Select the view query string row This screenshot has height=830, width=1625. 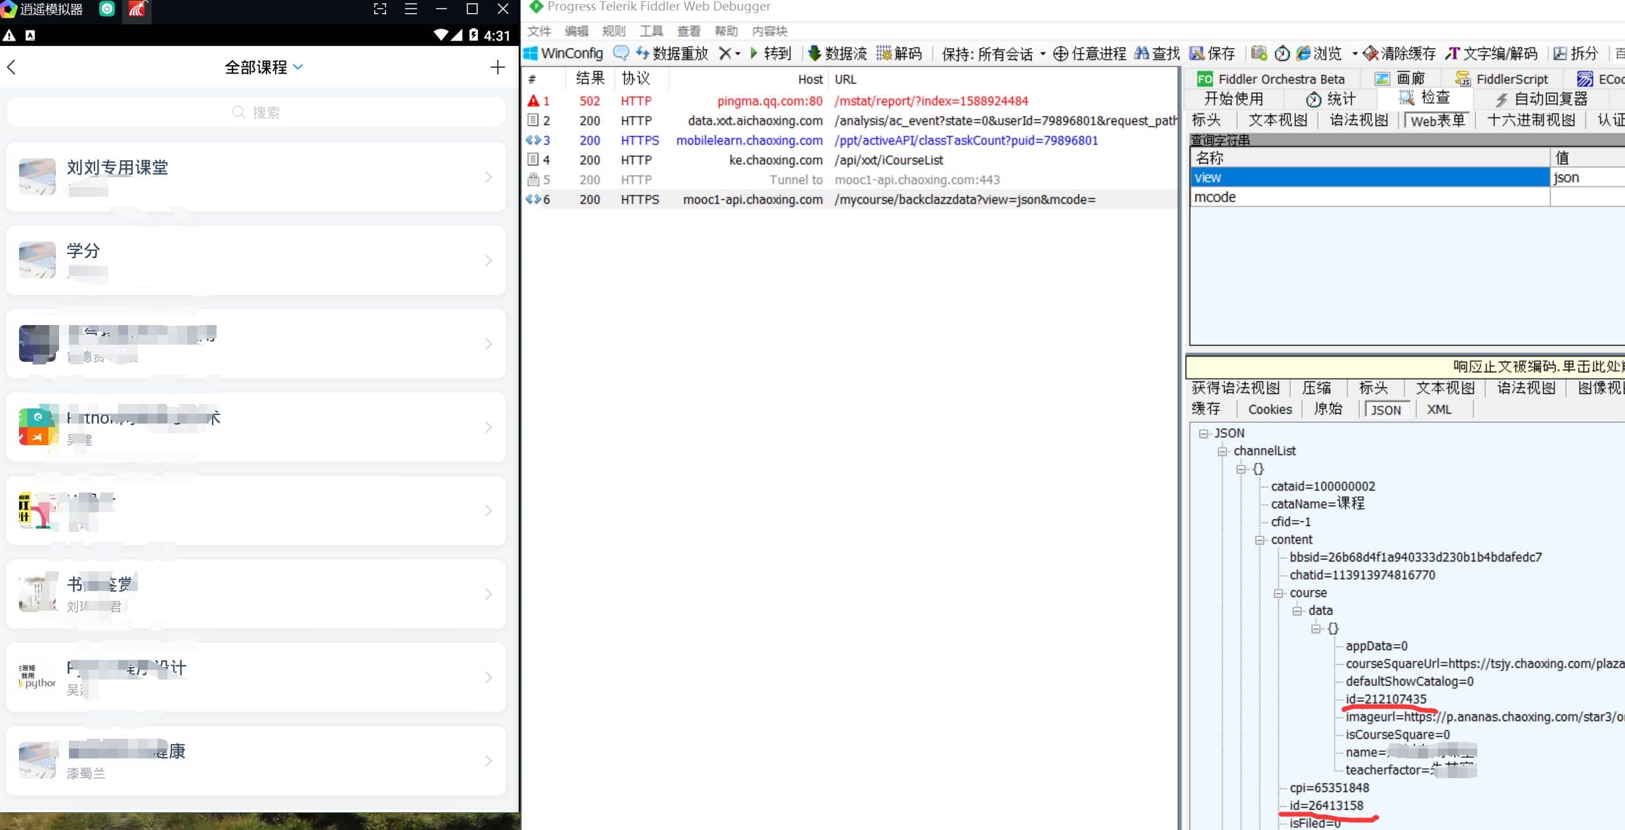(x=1407, y=177)
